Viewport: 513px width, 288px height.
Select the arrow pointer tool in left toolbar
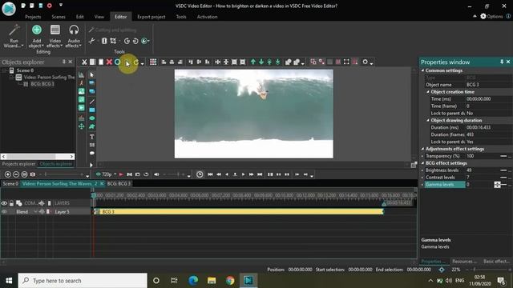pyautogui.click(x=92, y=74)
